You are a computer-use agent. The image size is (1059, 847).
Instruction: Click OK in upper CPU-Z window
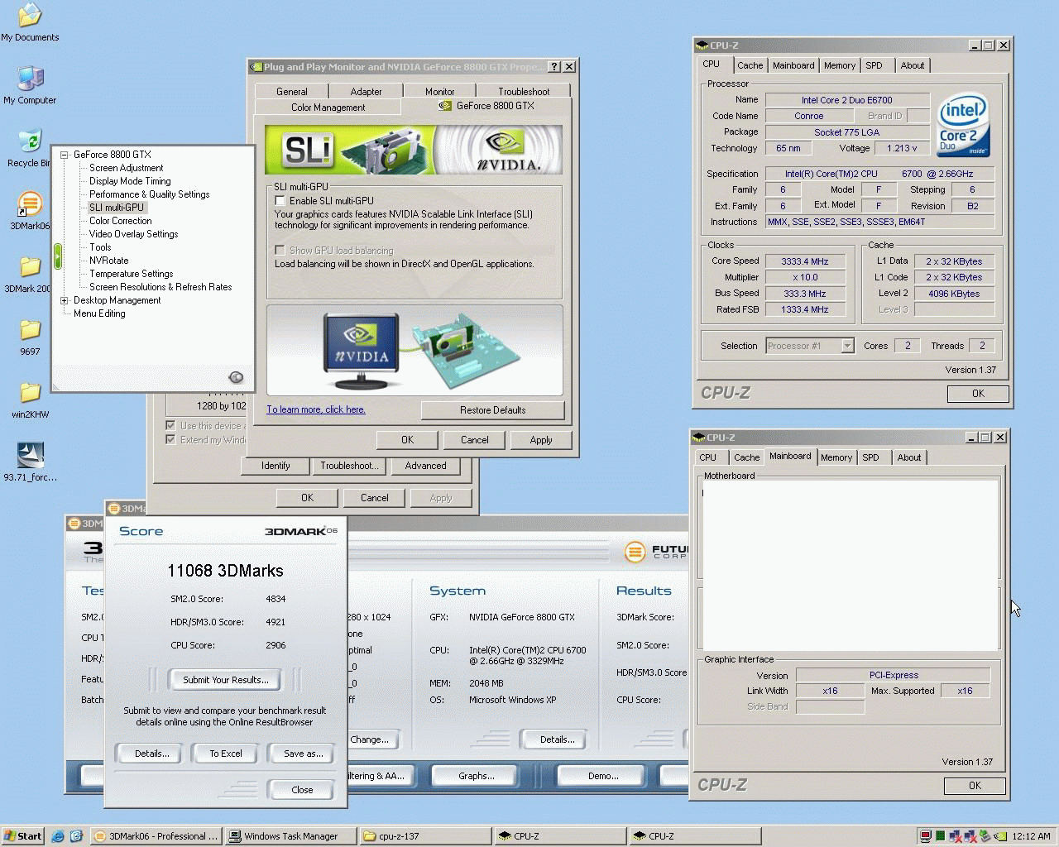[978, 394]
